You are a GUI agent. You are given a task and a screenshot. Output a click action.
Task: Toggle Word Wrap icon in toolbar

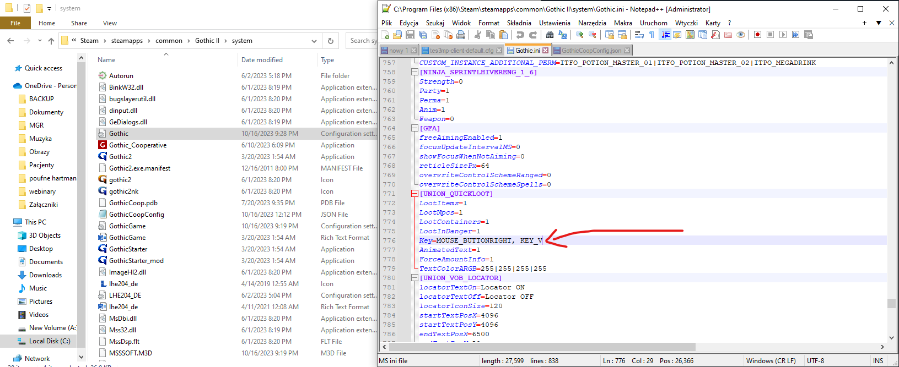(639, 35)
